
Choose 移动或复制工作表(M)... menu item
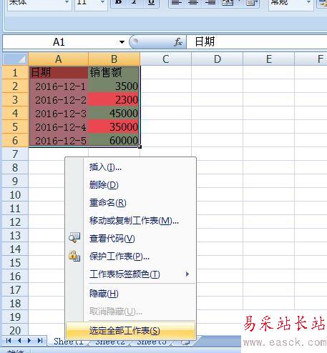coord(130,221)
